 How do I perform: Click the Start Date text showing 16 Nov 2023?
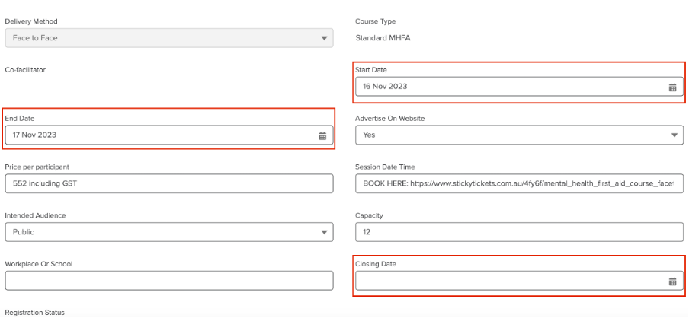385,87
